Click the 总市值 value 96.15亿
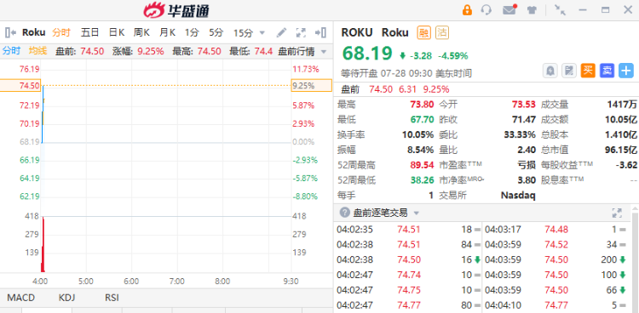This screenshot has width=639, height=313. click(x=620, y=150)
